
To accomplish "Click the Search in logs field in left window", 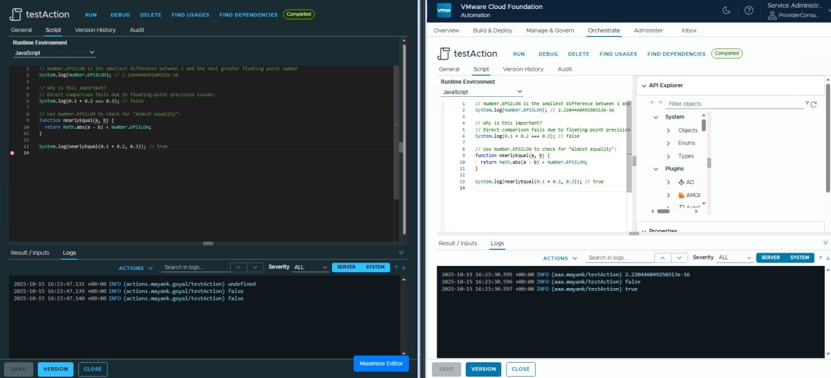I will tap(195, 268).
